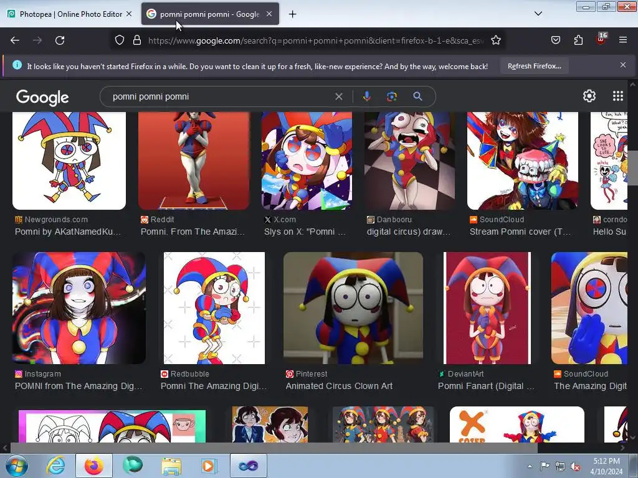Click the address bar URL field

pos(316,40)
